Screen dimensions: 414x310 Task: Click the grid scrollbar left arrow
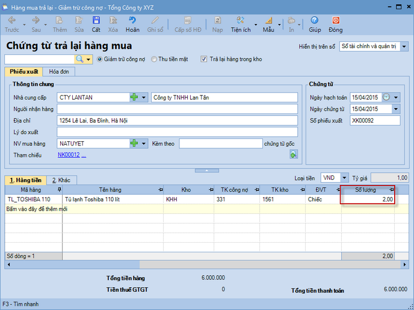click(8, 264)
